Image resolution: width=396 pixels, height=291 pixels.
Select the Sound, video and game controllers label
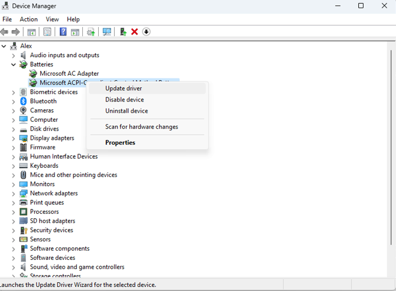tap(77, 267)
